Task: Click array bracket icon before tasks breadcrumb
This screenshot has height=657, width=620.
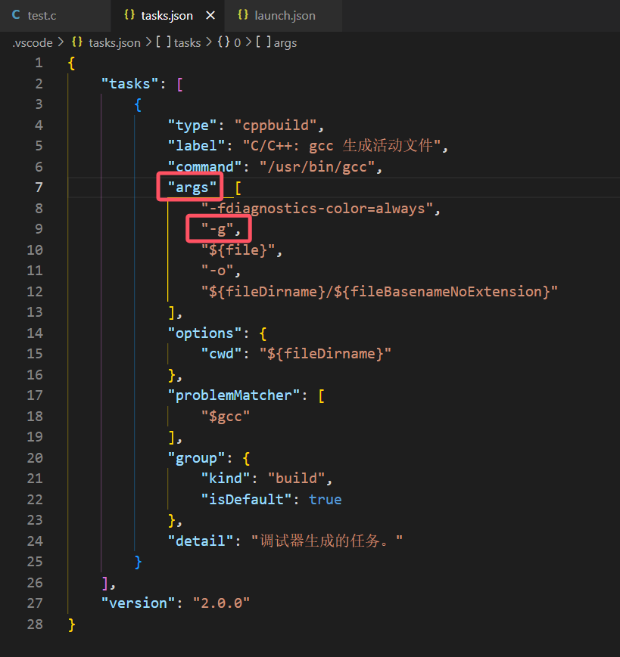Action: [164, 43]
